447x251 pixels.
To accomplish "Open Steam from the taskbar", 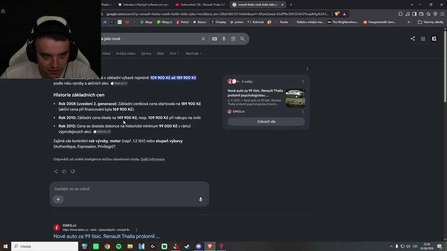I will pos(187,246).
